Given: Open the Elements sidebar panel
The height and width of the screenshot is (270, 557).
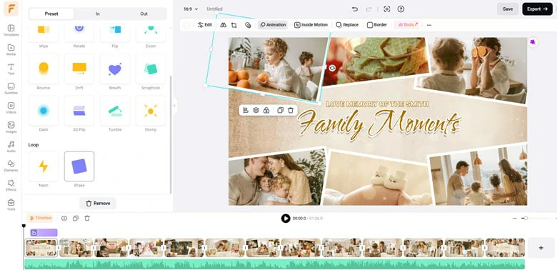Looking at the screenshot, I should pos(11,166).
